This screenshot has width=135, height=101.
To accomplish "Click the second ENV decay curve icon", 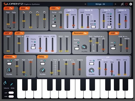I will [x=31, y=12].
